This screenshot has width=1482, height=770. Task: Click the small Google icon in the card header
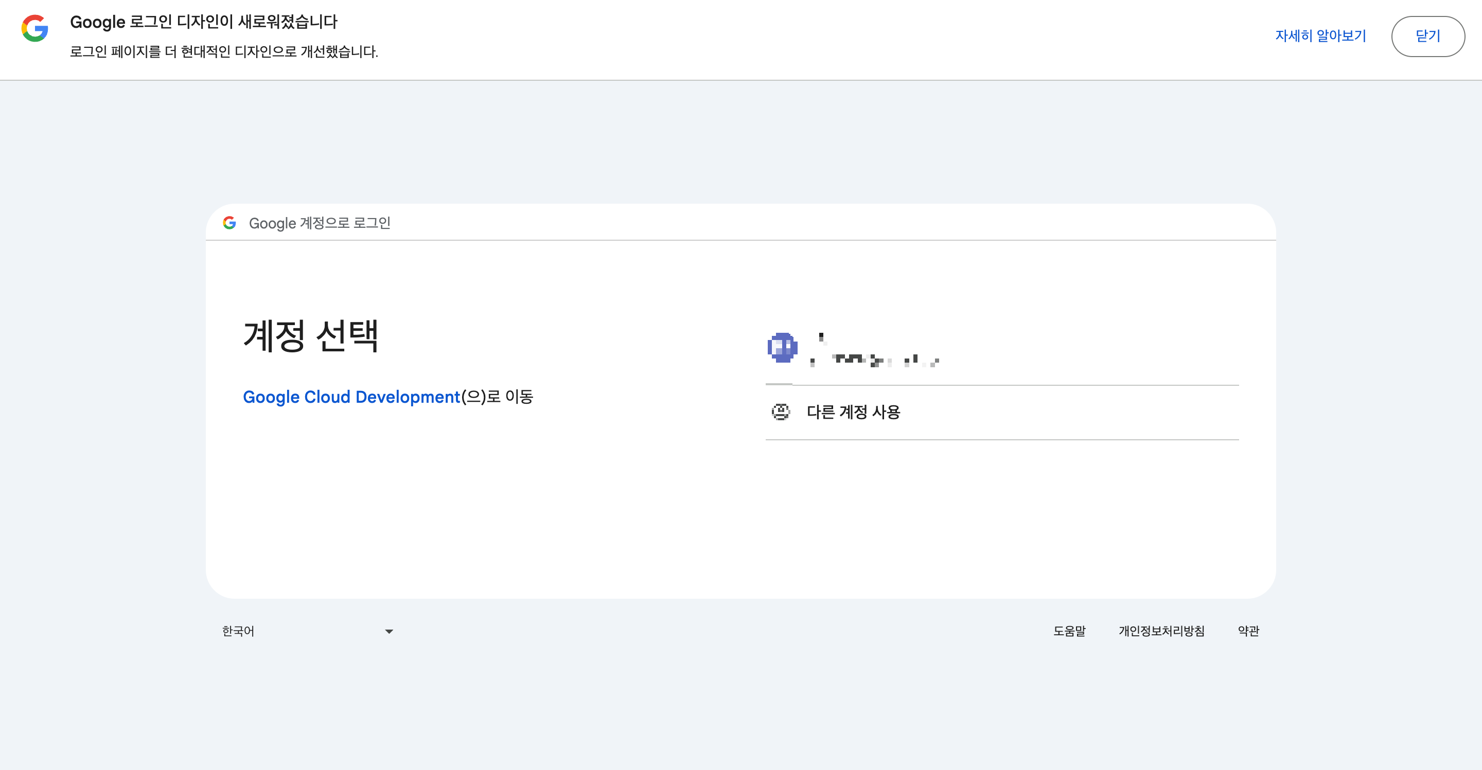230,223
